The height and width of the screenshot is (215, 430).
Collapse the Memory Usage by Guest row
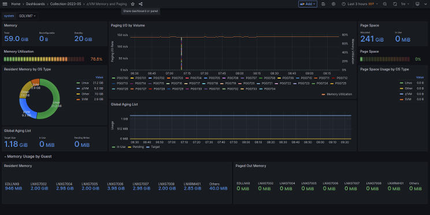pos(28,157)
